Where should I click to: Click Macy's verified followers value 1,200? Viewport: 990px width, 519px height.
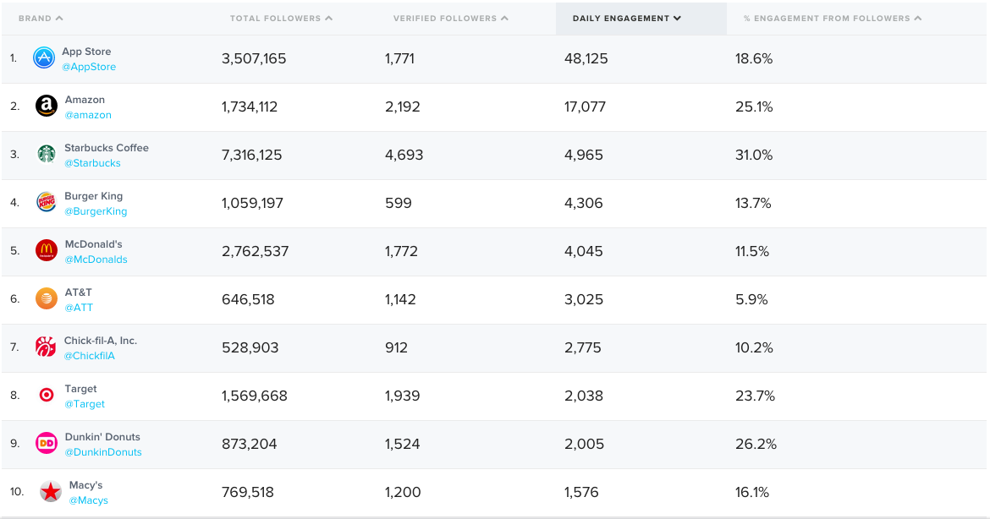[403, 492]
